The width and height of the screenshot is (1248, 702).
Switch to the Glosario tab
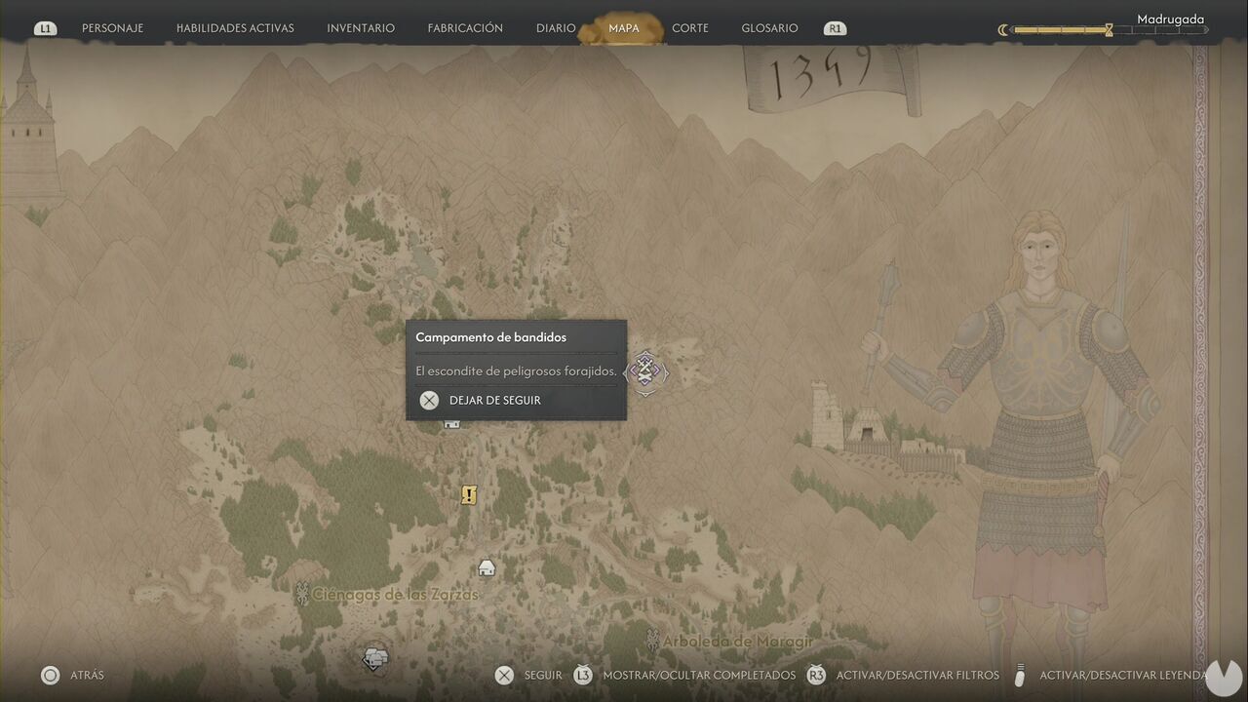tap(769, 28)
